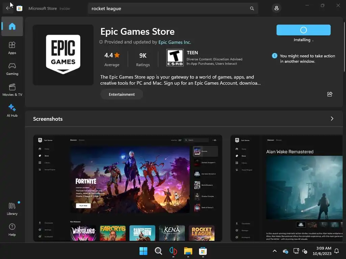Click the info icon beside action notice
Image resolution: width=346 pixels, height=259 pixels.
[274, 56]
